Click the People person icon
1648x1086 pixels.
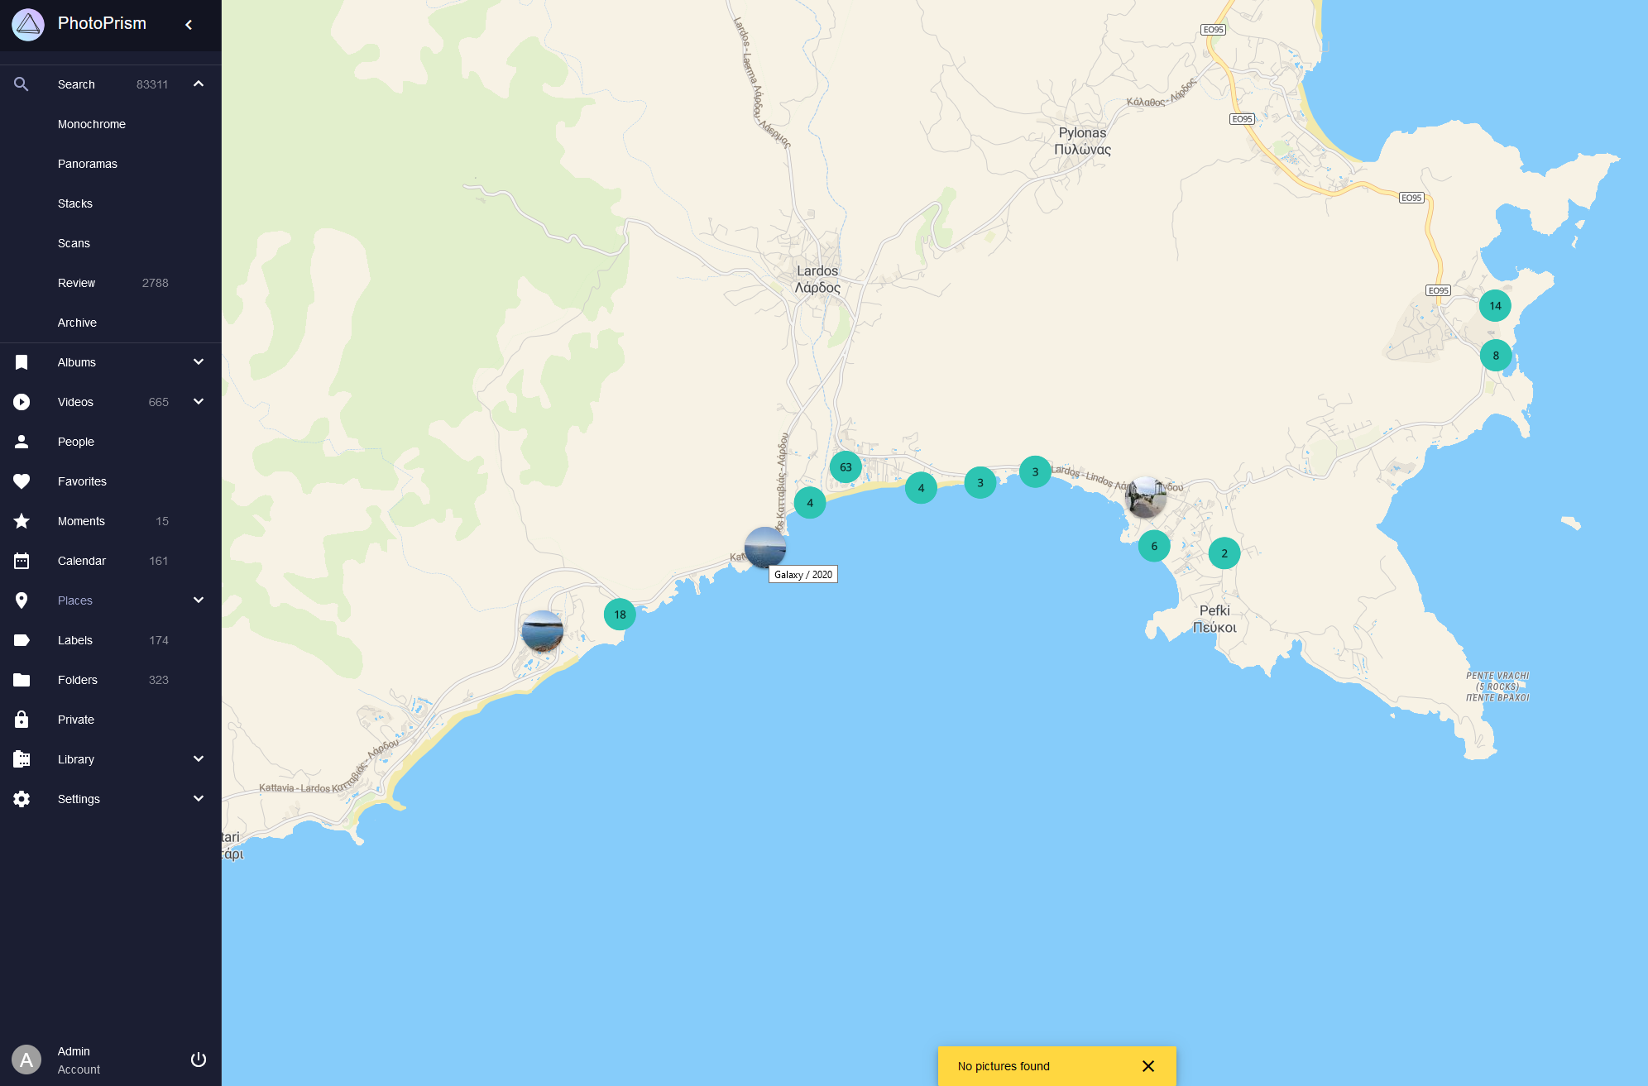[22, 442]
